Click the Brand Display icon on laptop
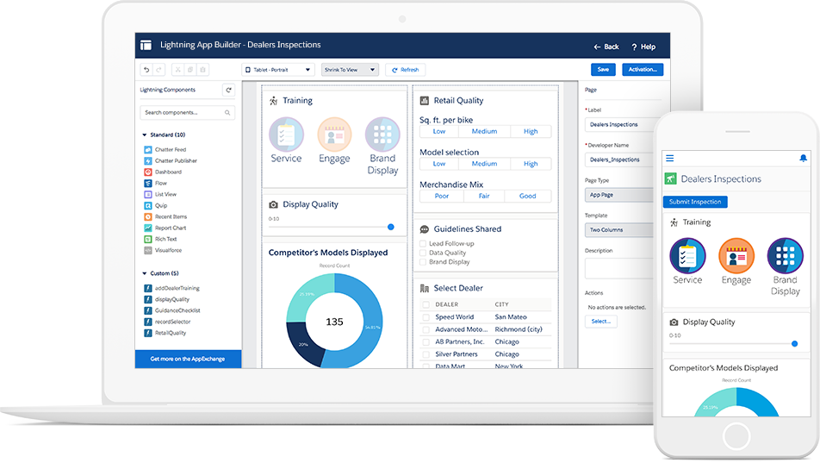The width and height of the screenshot is (820, 463). 382,135
